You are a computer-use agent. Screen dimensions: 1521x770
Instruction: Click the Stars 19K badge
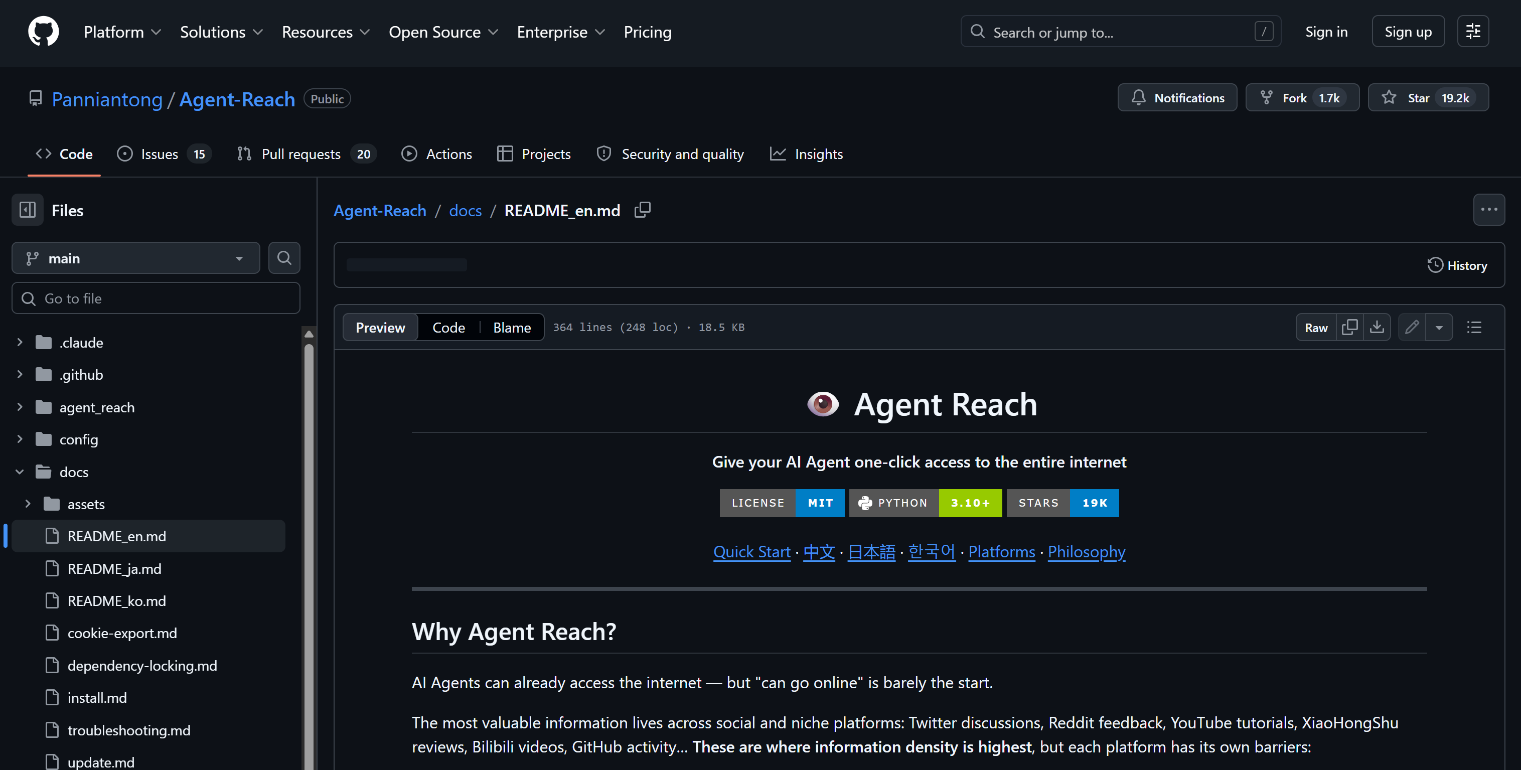(x=1062, y=503)
